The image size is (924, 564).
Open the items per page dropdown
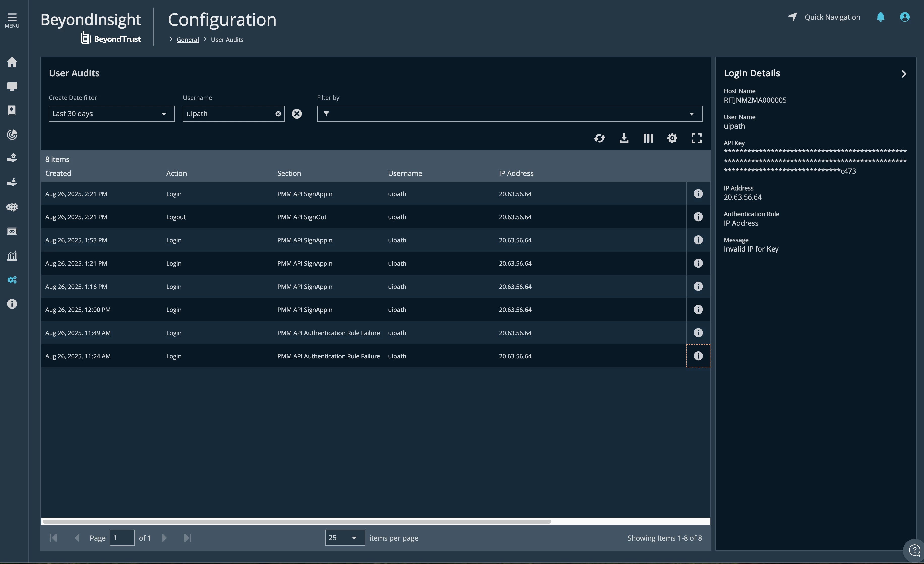tap(345, 538)
